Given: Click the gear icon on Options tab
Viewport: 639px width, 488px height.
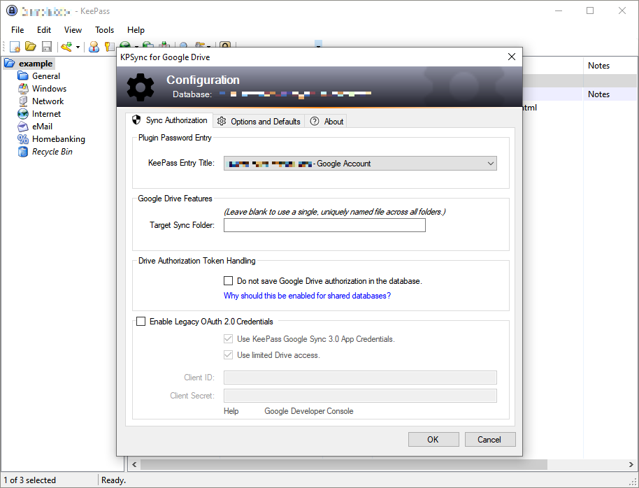Looking at the screenshot, I should point(222,121).
